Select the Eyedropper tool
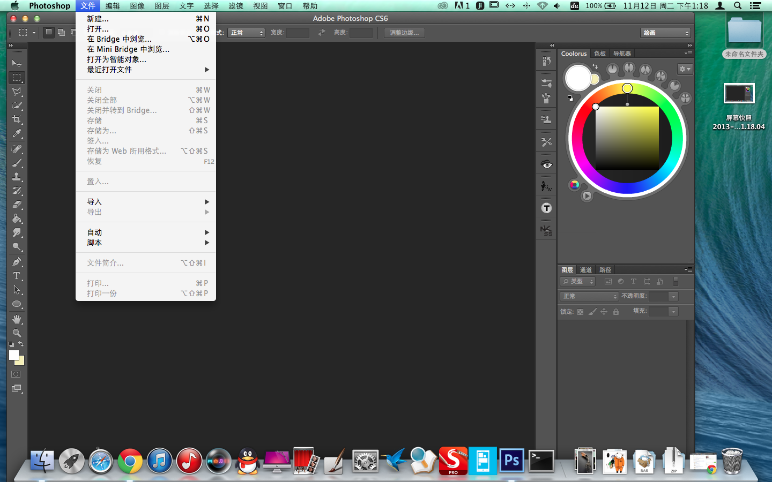The height and width of the screenshot is (482, 772). pos(17,133)
